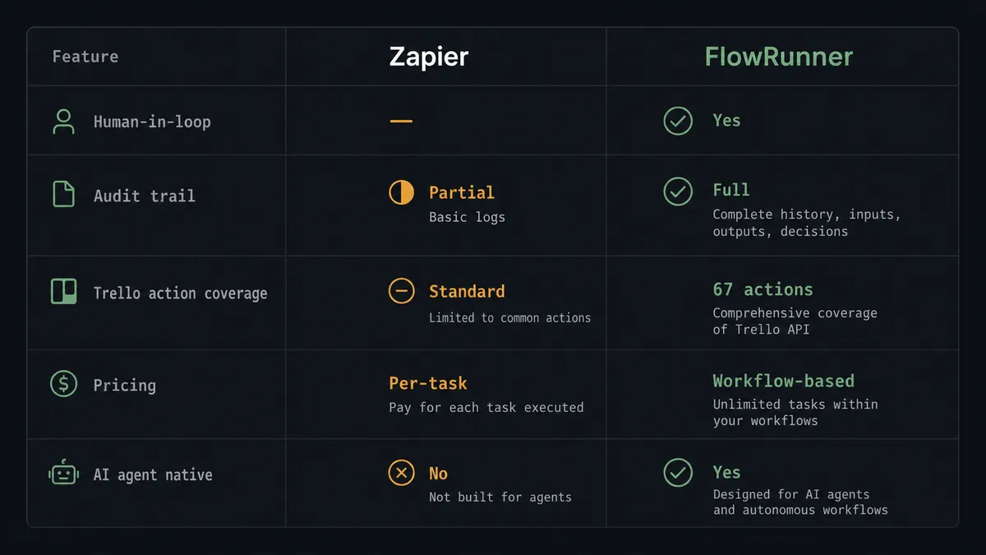986x555 pixels.
Task: Click the Feature column header
Action: (x=85, y=57)
